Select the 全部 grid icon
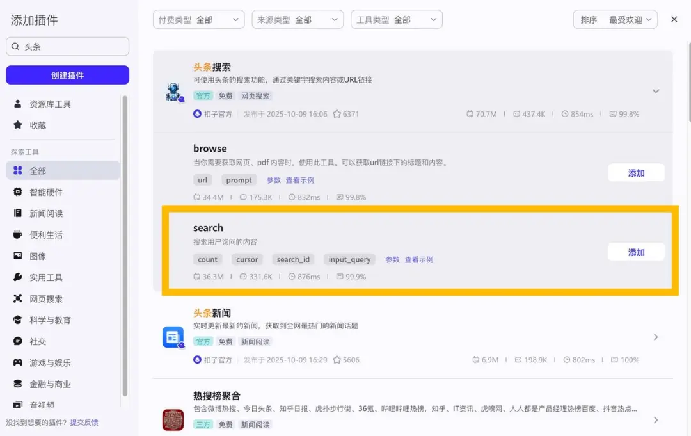691x436 pixels. 18,170
